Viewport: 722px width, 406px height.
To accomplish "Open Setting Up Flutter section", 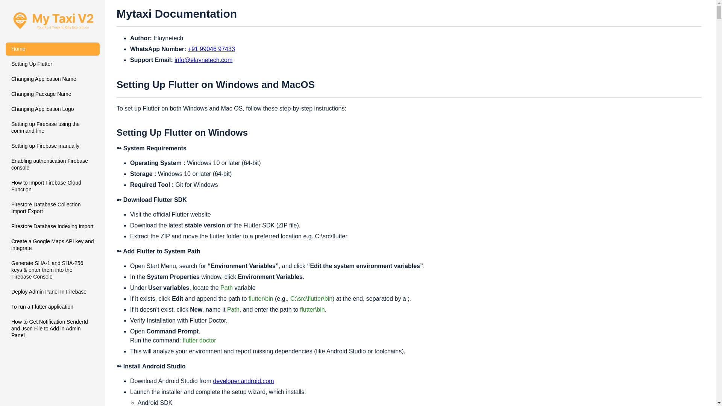I will 53,64.
